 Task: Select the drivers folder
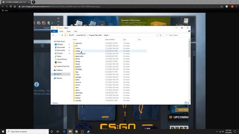coord(78,59)
